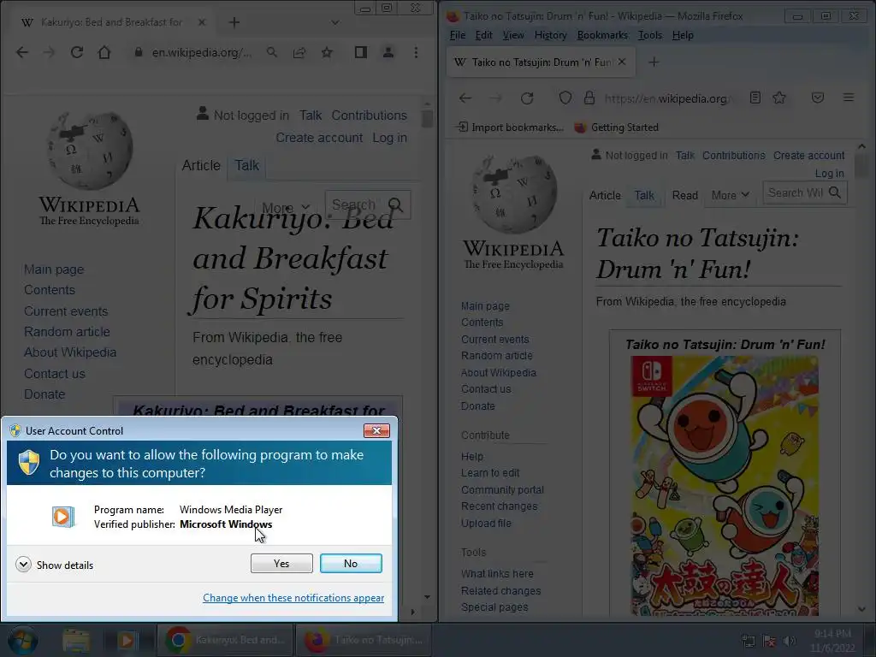Image resolution: width=876 pixels, height=657 pixels.
Task: Open Firefox Bookmarks menu
Action: pyautogui.click(x=602, y=35)
